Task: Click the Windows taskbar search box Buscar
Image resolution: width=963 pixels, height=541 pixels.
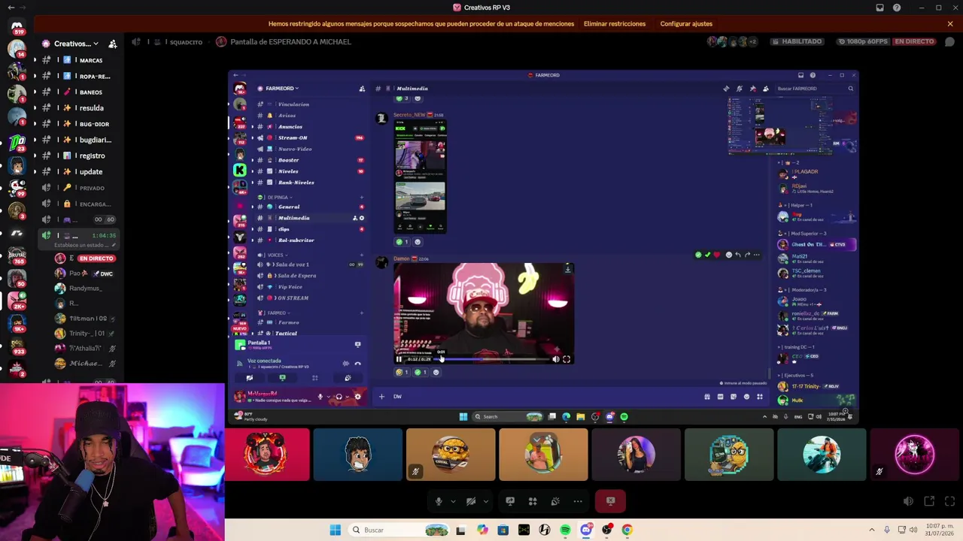Action: [x=399, y=530]
